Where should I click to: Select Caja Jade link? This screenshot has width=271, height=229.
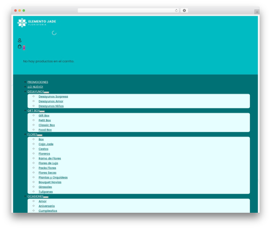point(46,144)
